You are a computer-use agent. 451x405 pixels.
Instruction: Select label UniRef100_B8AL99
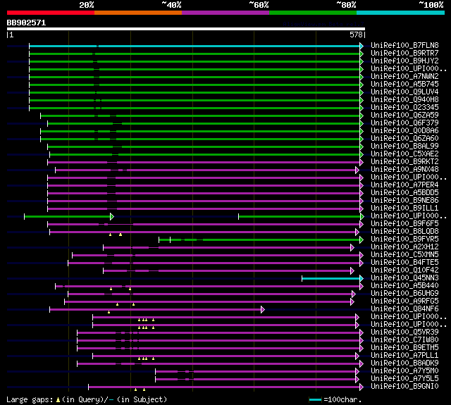tap(404, 147)
